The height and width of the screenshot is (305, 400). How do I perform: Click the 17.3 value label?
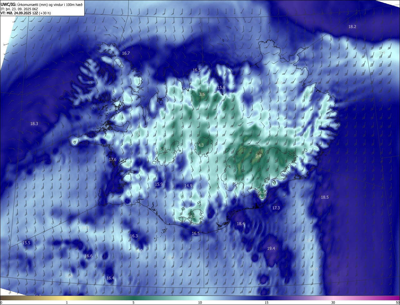coord(276,208)
